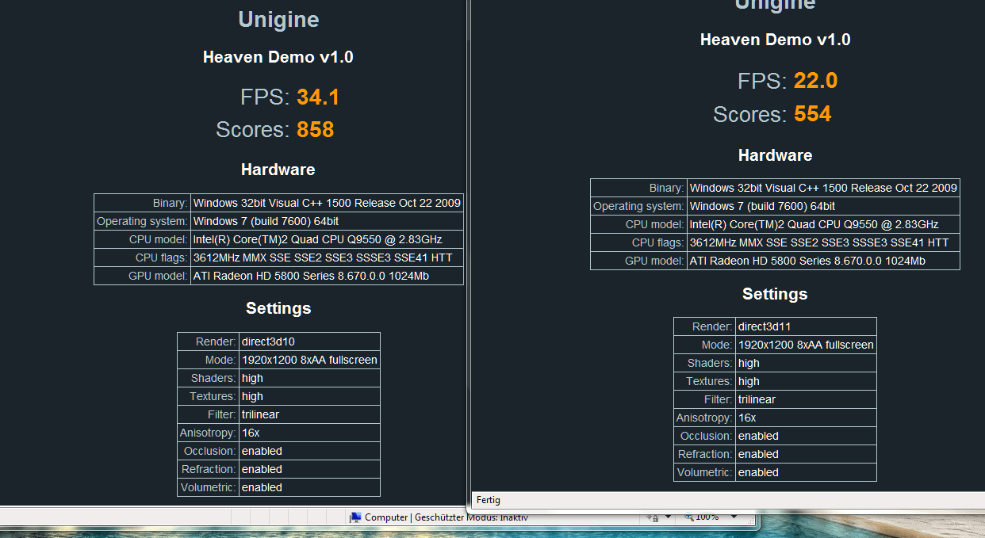Click ATI Radeon HD 5800 cell in direct3d10 window

[327, 276]
